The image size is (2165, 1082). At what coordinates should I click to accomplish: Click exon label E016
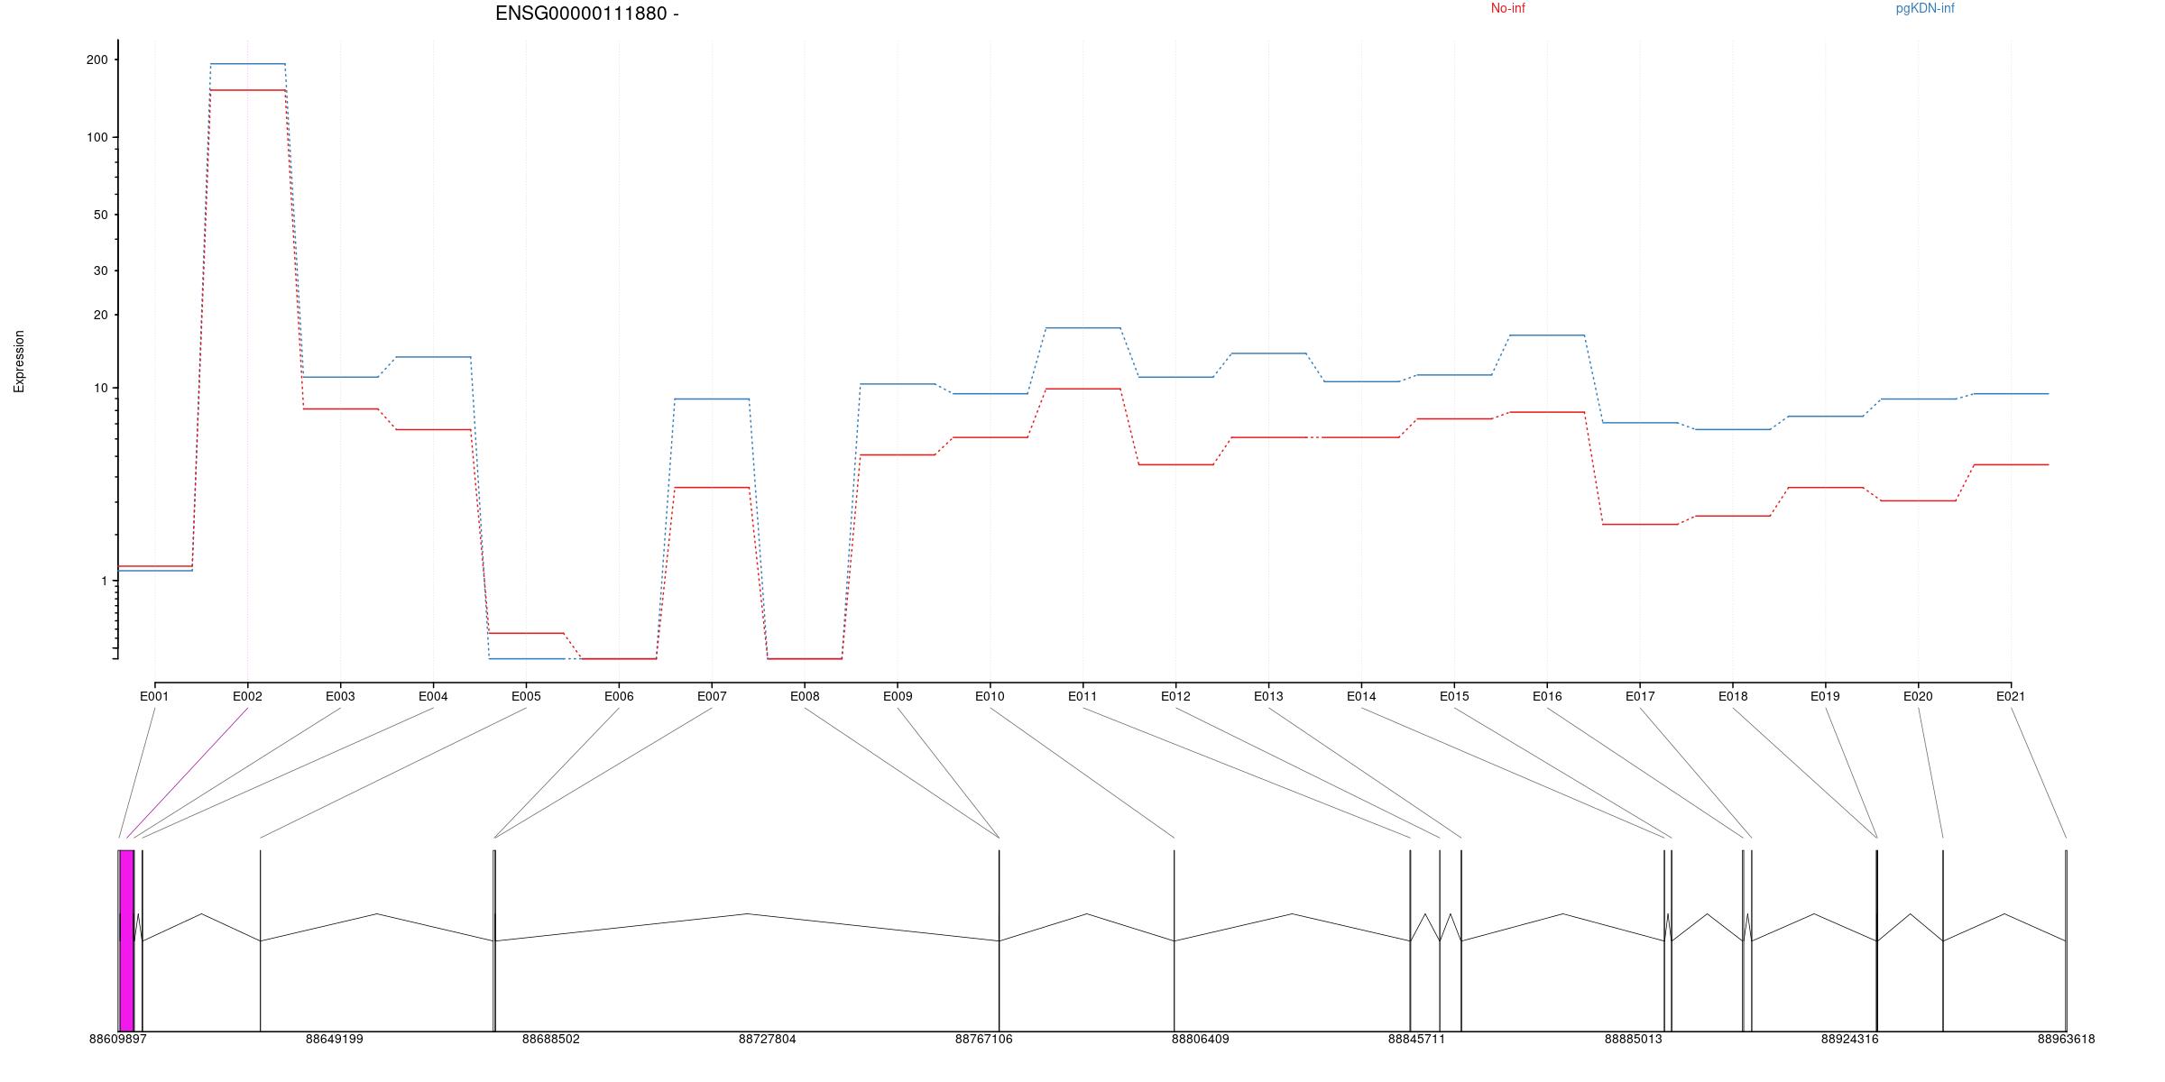(1547, 696)
